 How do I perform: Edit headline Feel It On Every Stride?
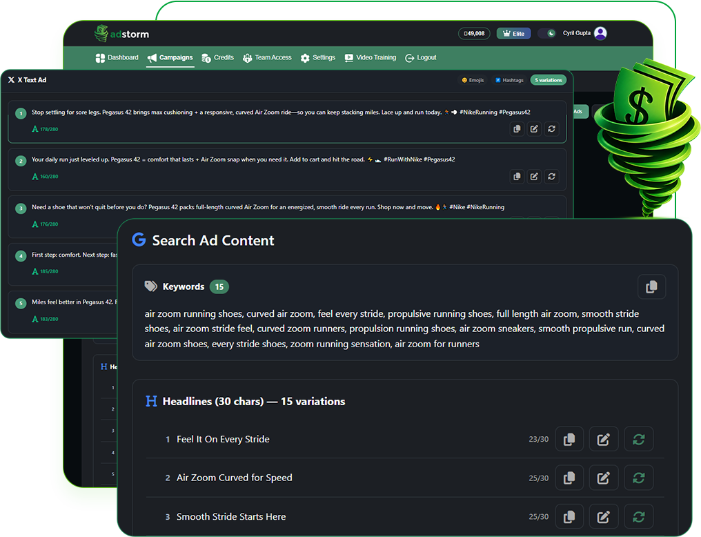coord(604,439)
